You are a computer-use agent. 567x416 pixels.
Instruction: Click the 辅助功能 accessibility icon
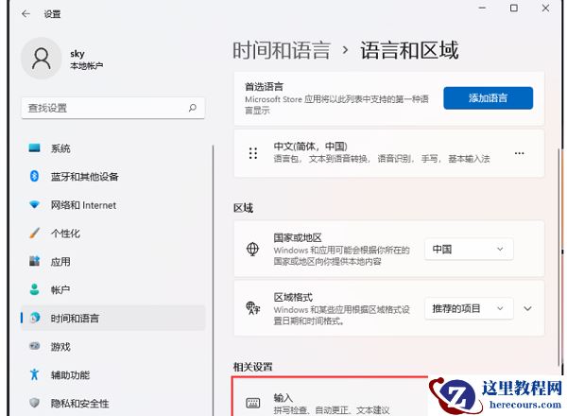pos(34,374)
